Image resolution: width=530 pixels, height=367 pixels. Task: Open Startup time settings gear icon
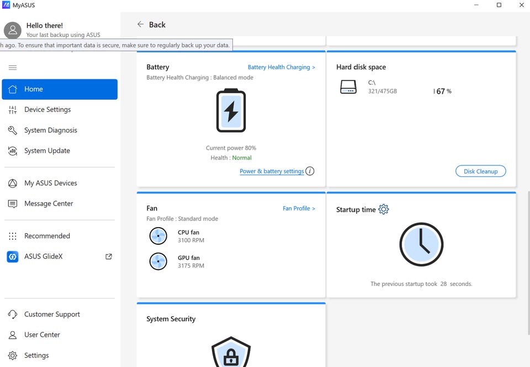pos(383,209)
